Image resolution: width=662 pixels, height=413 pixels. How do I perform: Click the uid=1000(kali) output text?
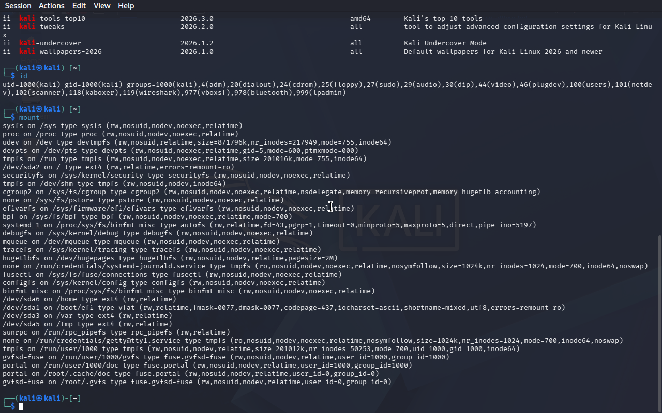pos(32,85)
